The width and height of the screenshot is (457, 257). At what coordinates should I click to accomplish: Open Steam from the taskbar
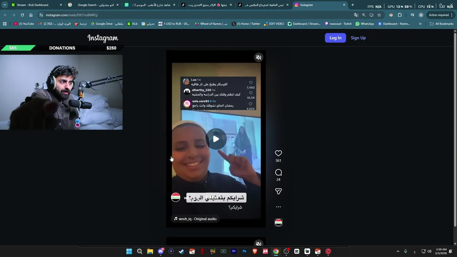point(181,251)
